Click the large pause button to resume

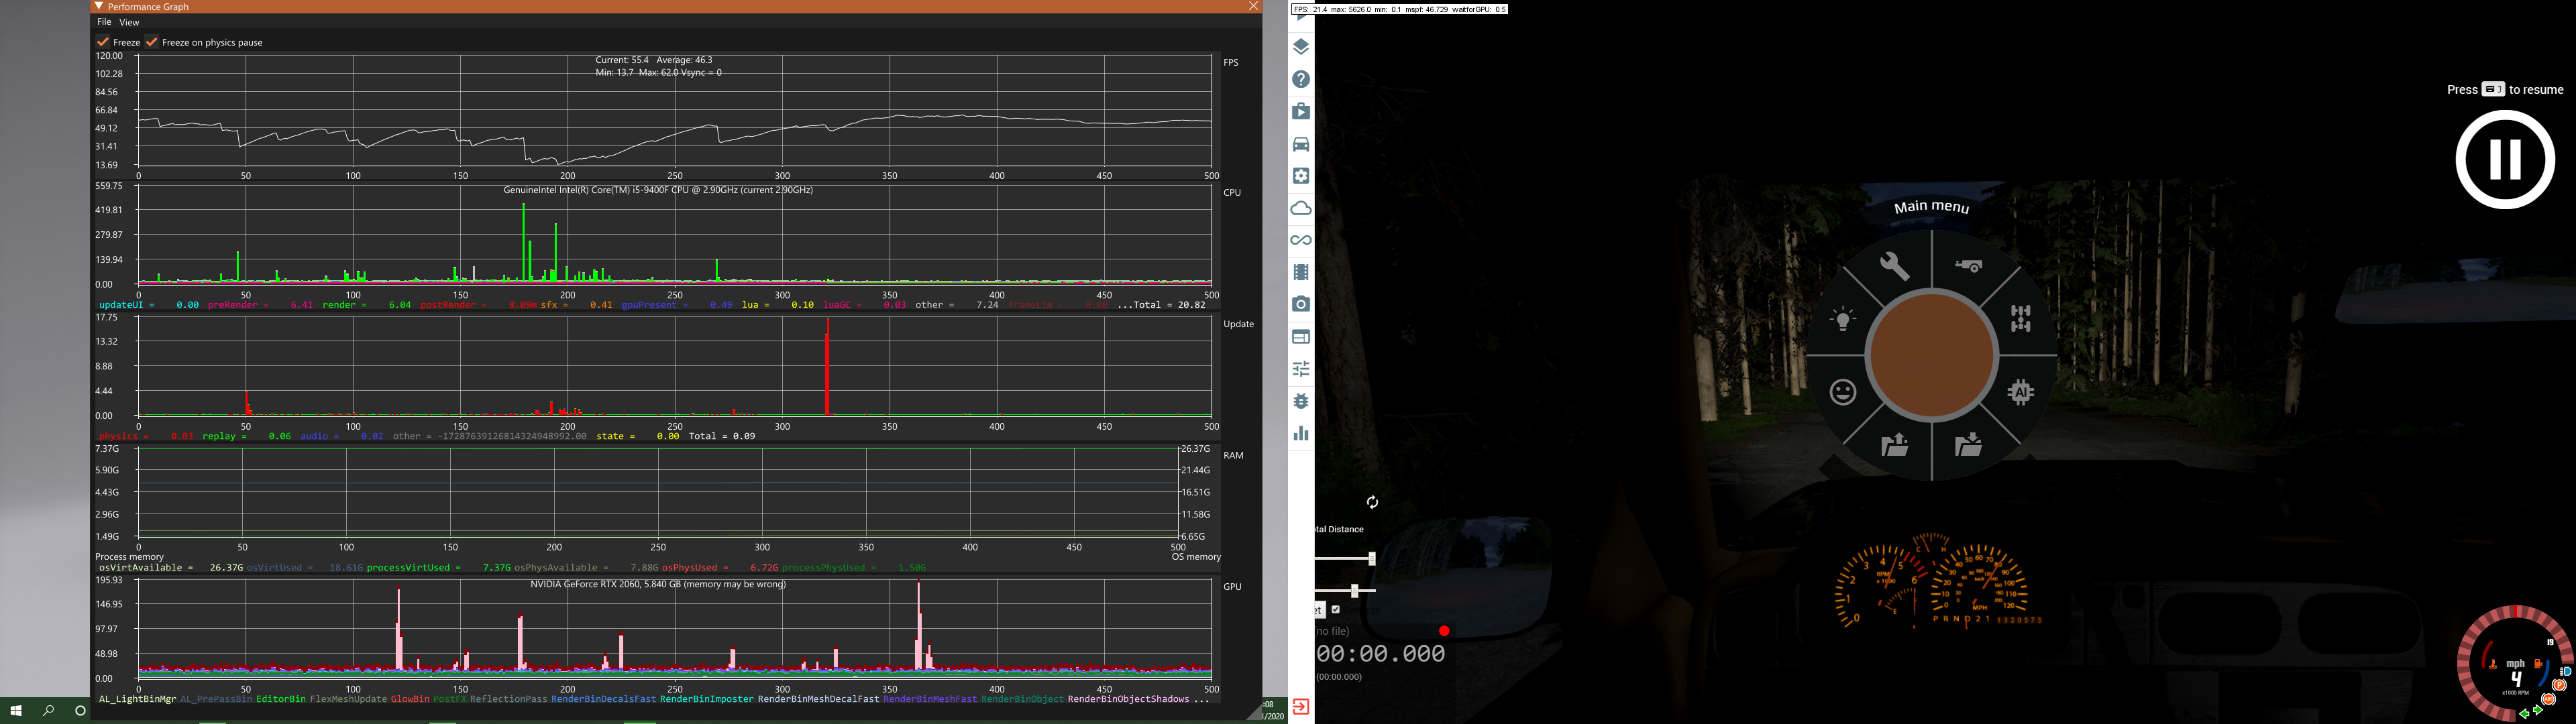pos(2504,159)
